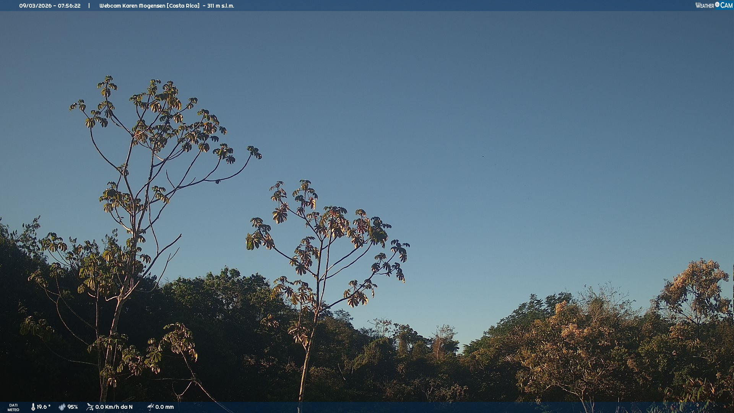The width and height of the screenshot is (734, 413).
Task: Click the DATI METEO label
Action: [x=13, y=407]
